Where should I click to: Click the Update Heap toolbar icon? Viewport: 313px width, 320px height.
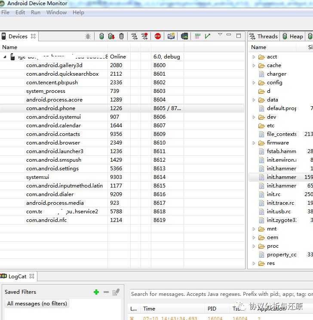pos(101,36)
